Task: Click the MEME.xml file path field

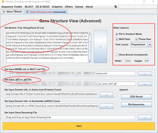Action: [x=70, y=73]
